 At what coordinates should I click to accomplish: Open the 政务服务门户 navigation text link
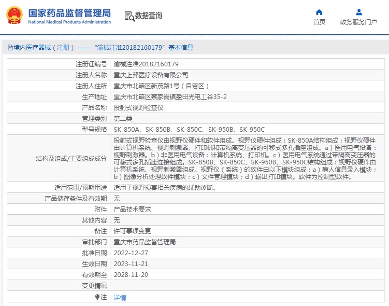point(358,22)
